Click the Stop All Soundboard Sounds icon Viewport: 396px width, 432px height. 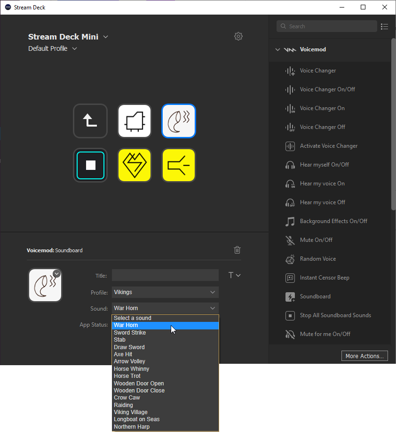290,315
